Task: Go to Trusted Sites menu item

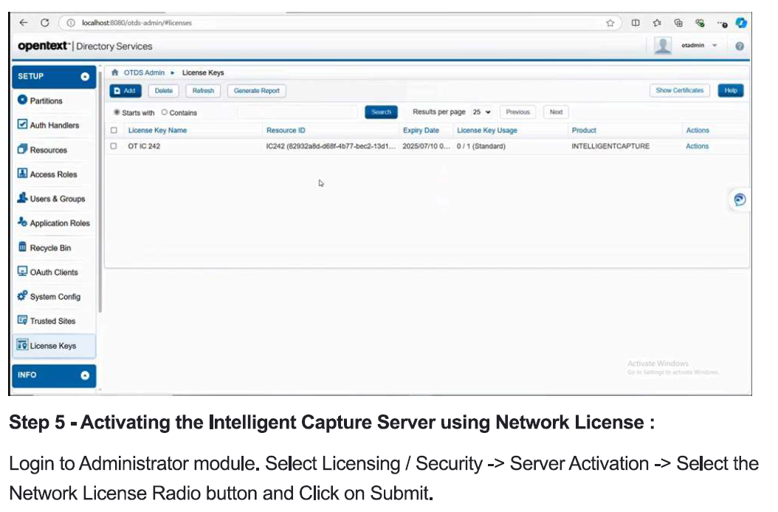Action: point(52,321)
